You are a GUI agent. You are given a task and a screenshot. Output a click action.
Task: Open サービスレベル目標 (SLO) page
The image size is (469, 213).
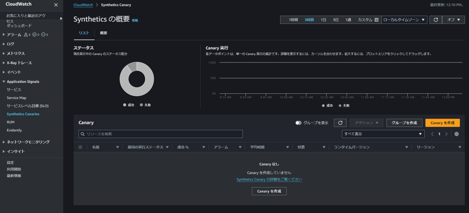click(x=27, y=106)
